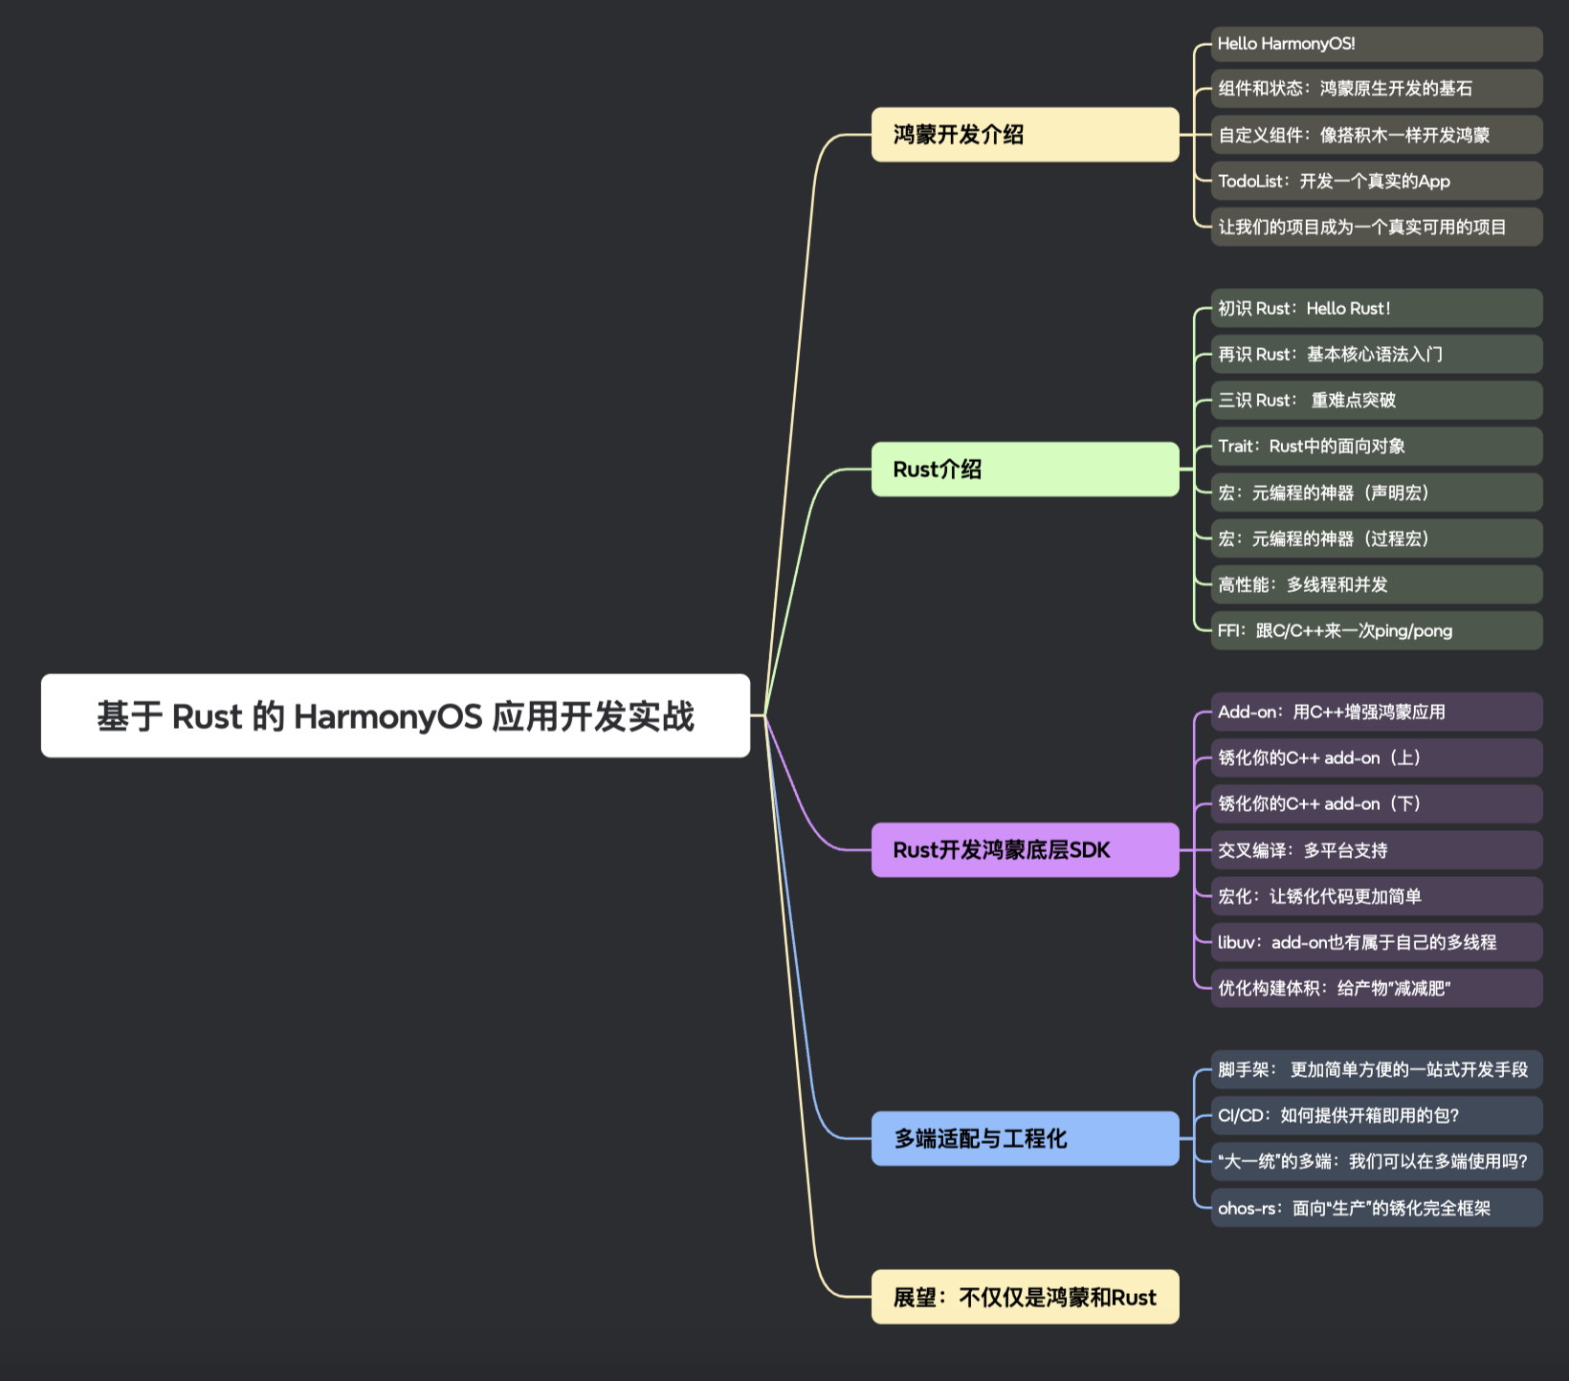Select the Rust开发鸿蒙底层SDK branch node

pos(1025,850)
